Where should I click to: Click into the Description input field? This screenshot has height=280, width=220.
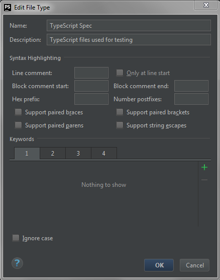(x=129, y=39)
